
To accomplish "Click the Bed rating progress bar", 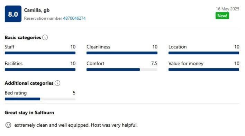I will (x=40, y=99).
